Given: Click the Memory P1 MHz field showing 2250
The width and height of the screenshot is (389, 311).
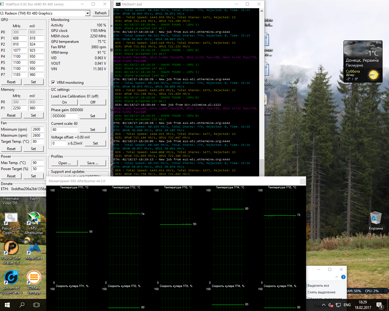Looking at the screenshot, I should [20, 108].
